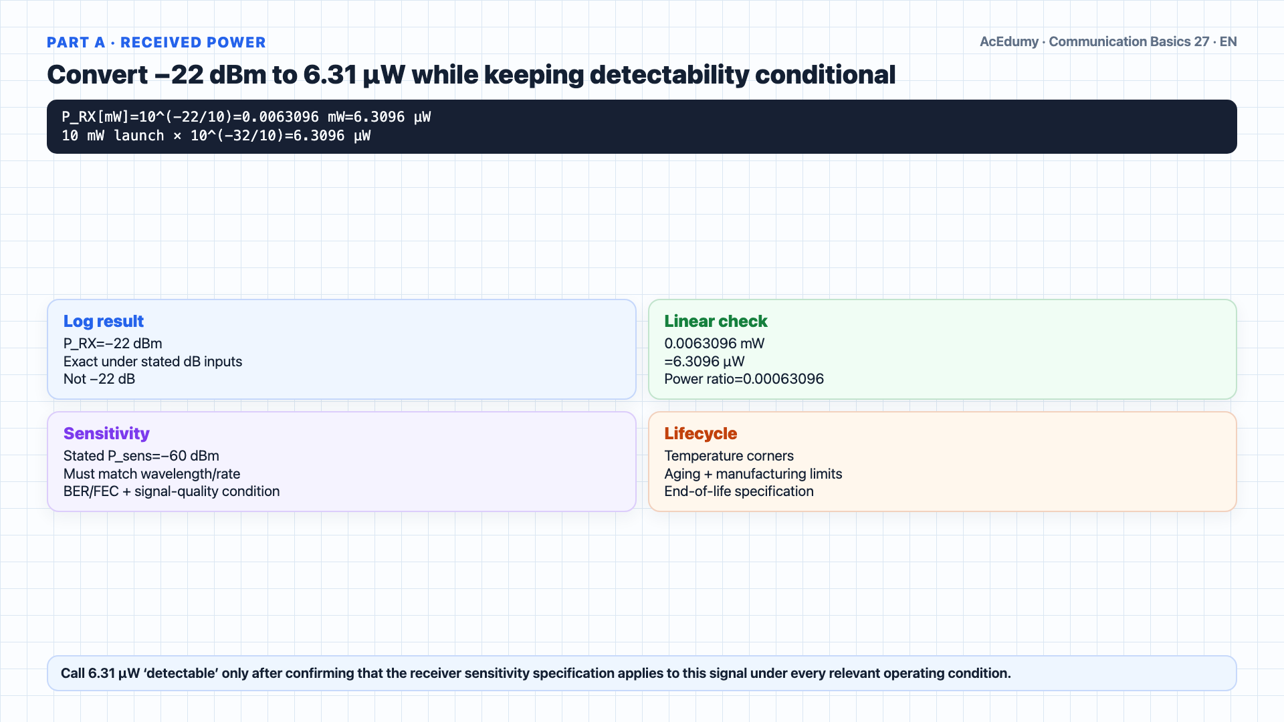1284x722 pixels.
Task: Click the slide title about converting –22 dBm
Action: [471, 74]
